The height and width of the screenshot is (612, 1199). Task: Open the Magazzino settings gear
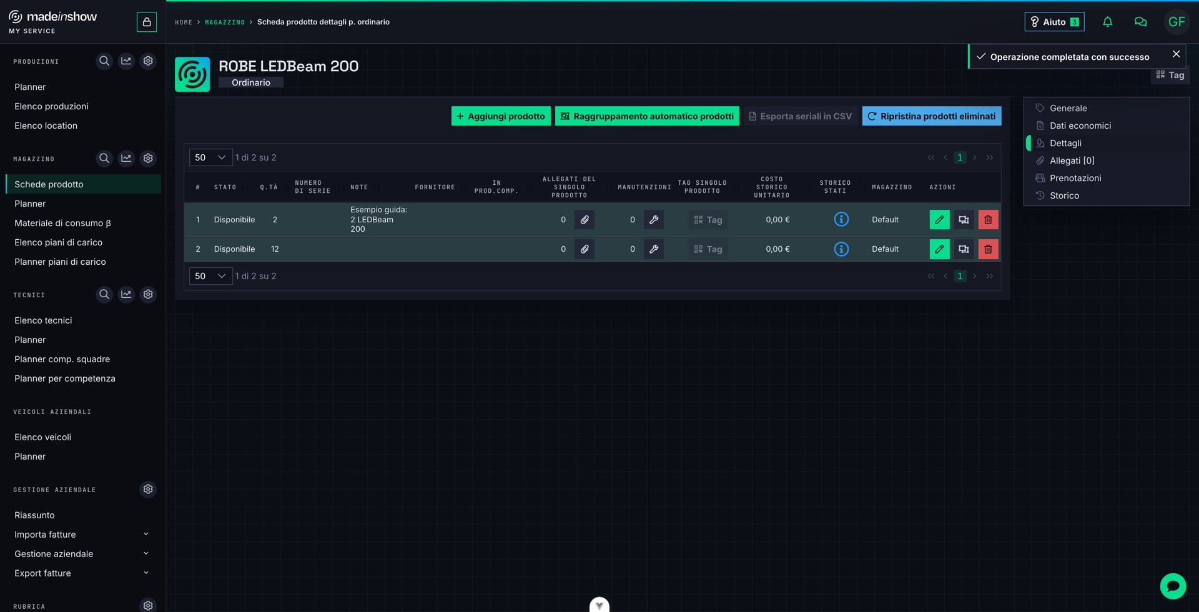coord(148,159)
